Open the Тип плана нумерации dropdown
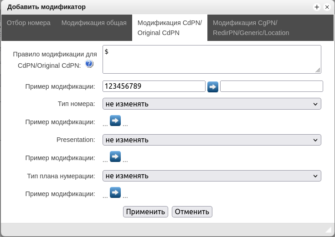The width and height of the screenshot is (335, 237). coord(211,176)
